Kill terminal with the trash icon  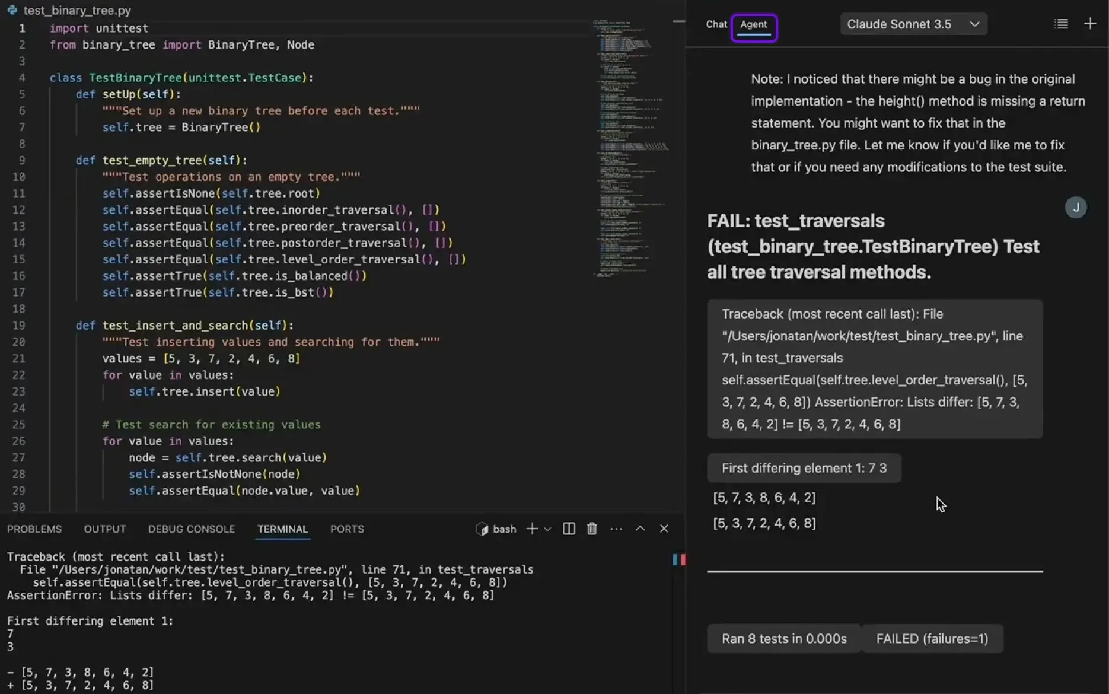tap(592, 529)
